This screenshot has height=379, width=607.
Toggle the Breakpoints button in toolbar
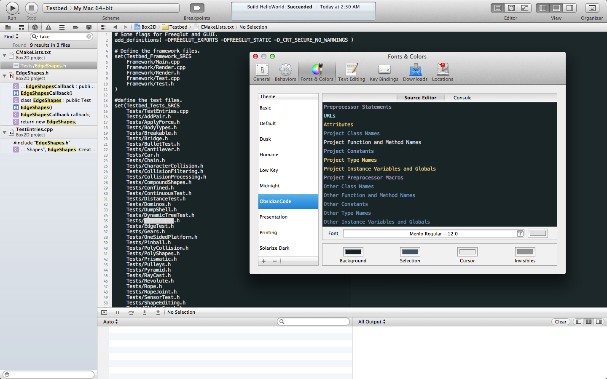(197, 8)
